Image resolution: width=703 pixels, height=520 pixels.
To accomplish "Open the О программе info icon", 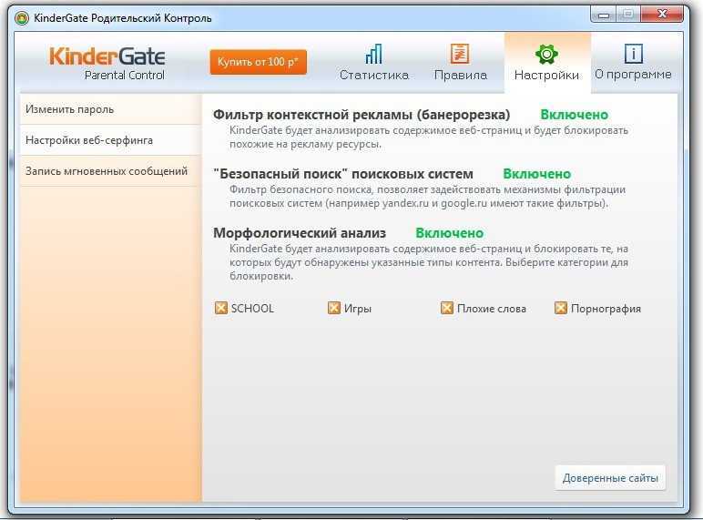I will click(x=633, y=54).
